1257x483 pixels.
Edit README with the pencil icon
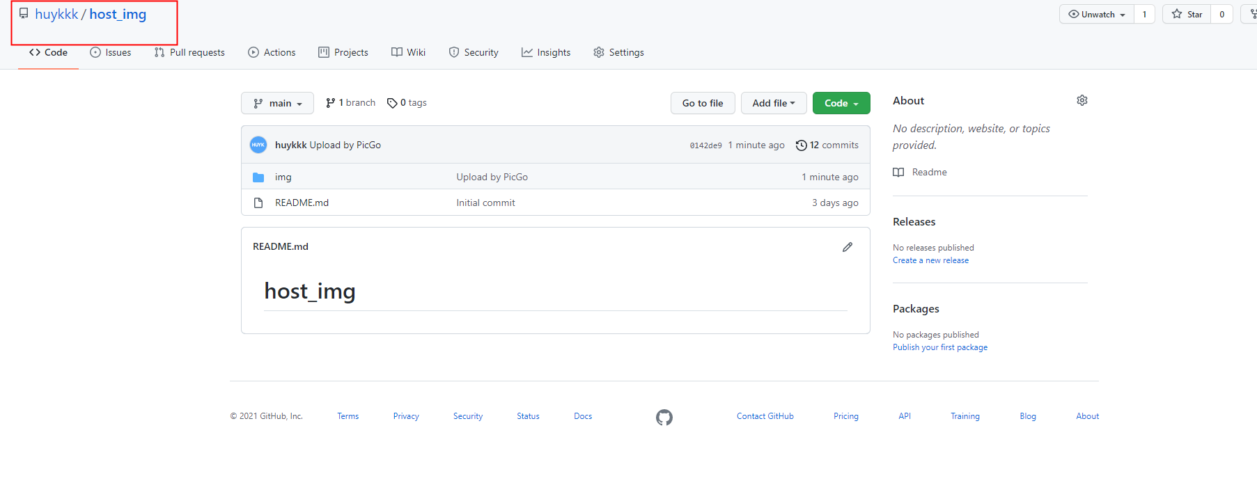[848, 247]
